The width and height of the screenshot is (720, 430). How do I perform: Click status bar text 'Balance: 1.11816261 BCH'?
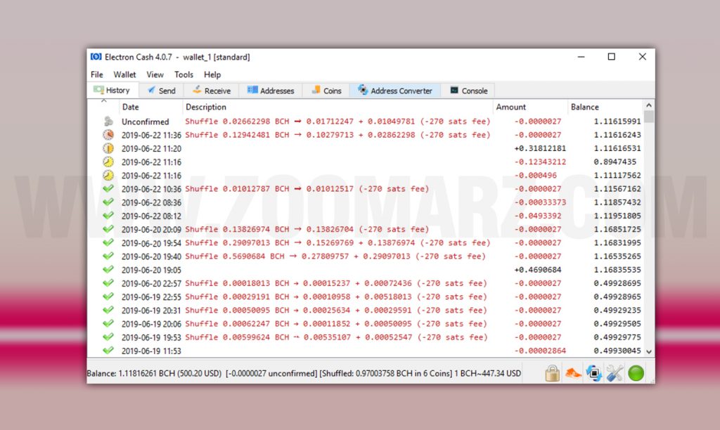coord(153,374)
